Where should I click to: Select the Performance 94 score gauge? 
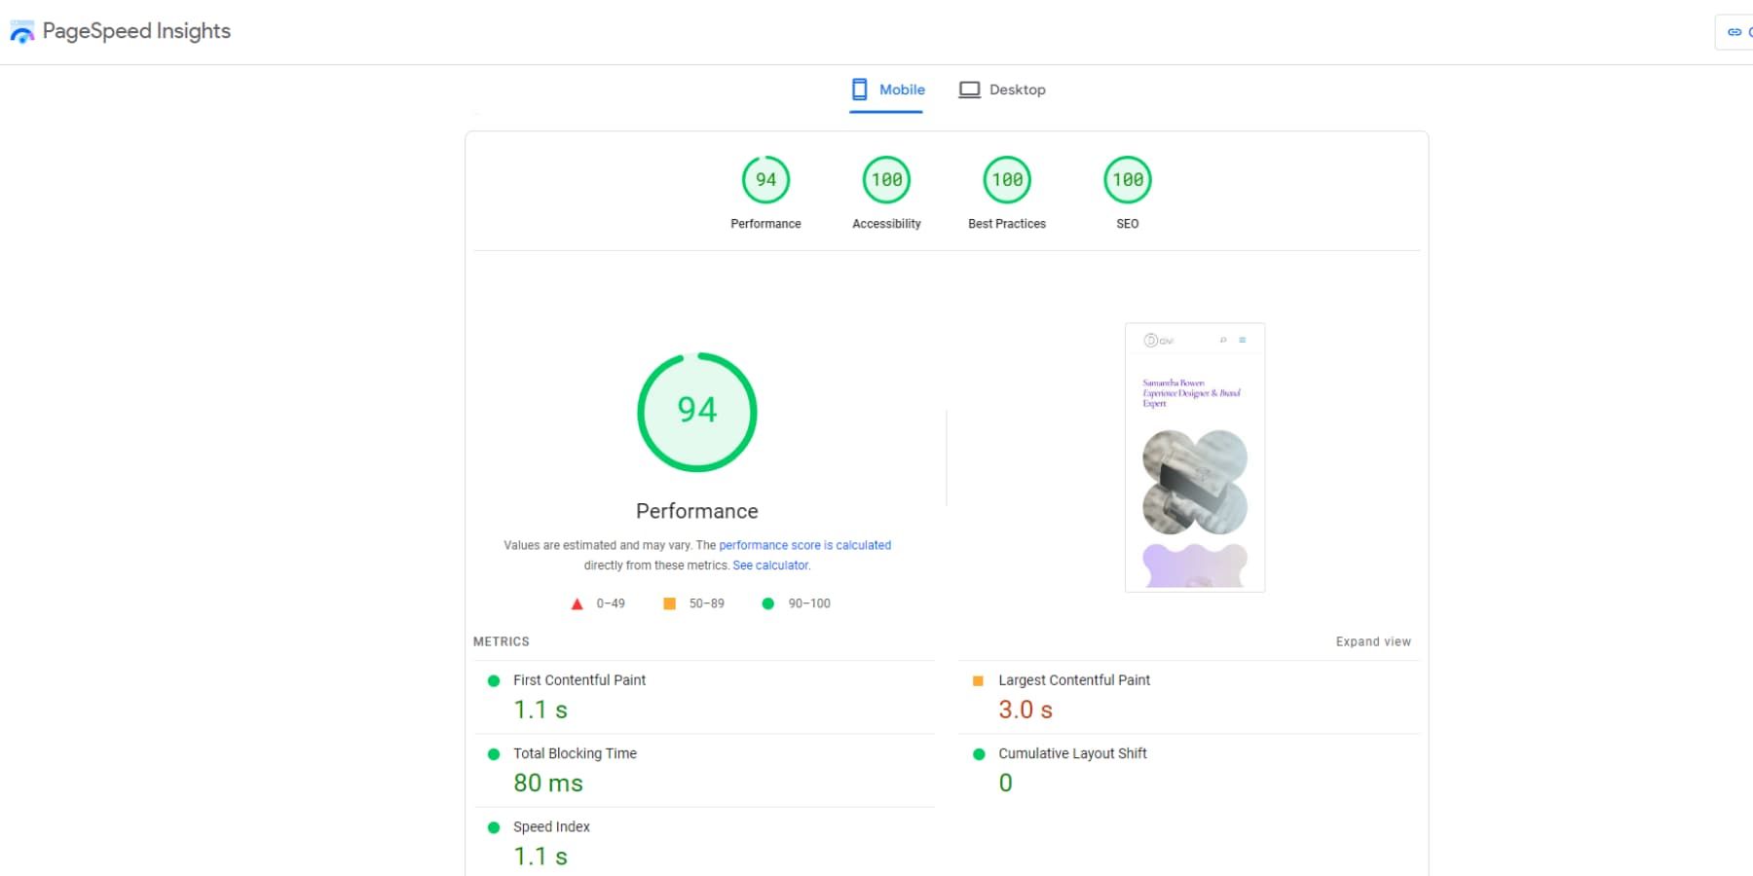(x=765, y=180)
